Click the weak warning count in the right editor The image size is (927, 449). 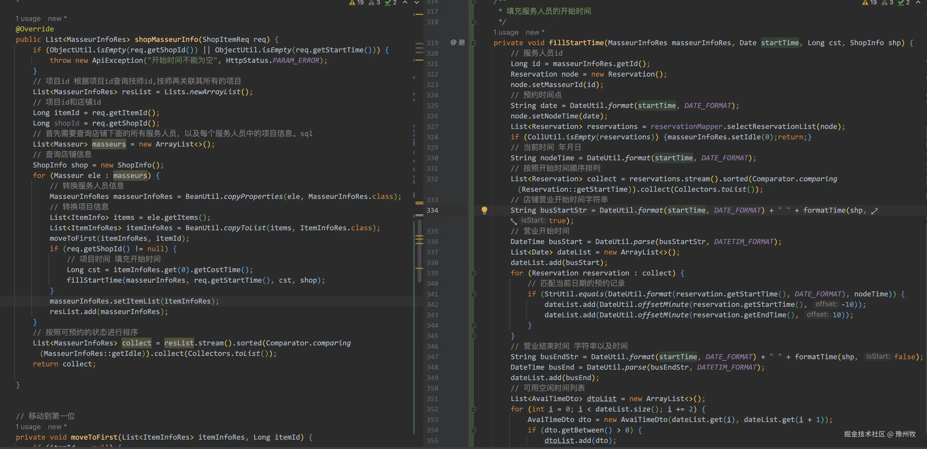click(x=887, y=2)
